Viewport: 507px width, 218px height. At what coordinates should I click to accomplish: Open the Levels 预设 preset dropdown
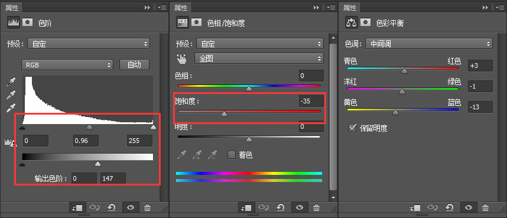88,44
